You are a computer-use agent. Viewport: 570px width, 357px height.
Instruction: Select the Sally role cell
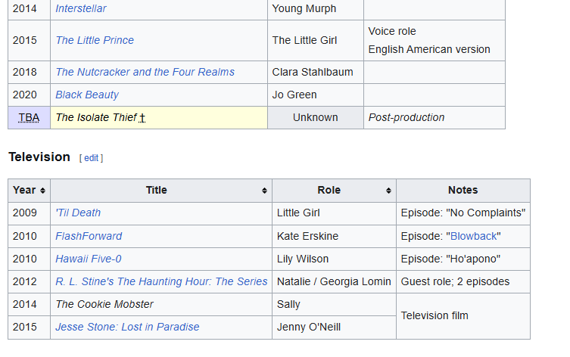tap(334, 304)
